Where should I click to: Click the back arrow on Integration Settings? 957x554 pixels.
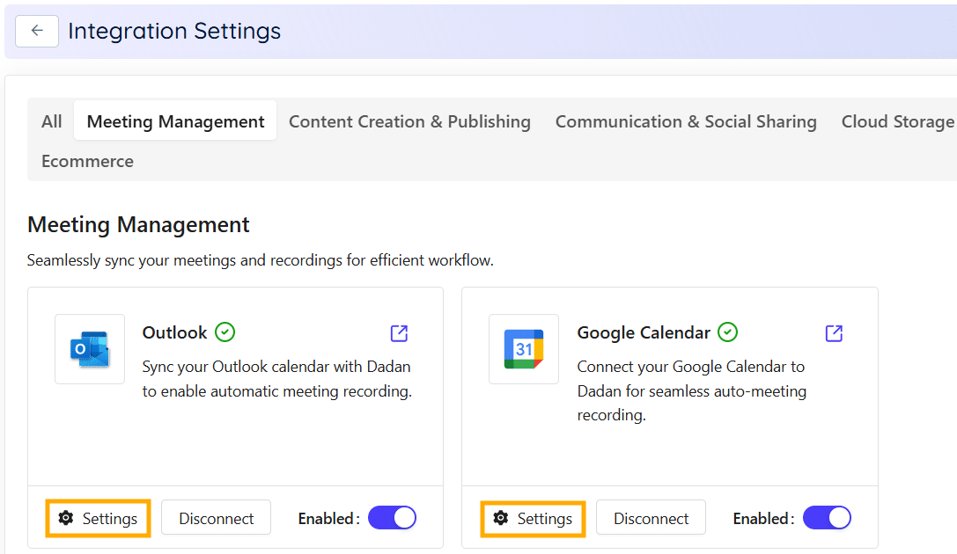click(x=36, y=31)
